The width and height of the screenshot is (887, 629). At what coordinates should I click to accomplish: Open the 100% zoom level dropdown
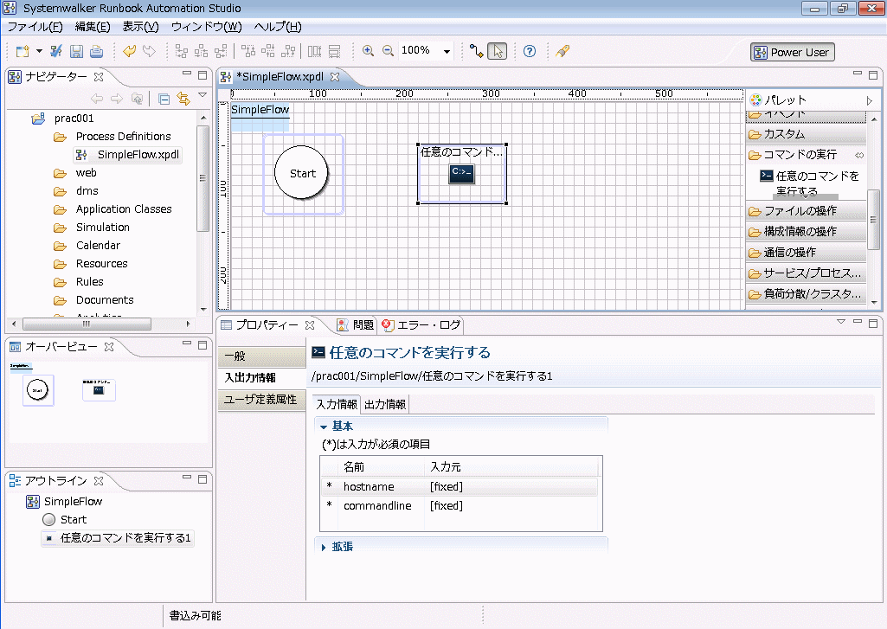click(447, 51)
